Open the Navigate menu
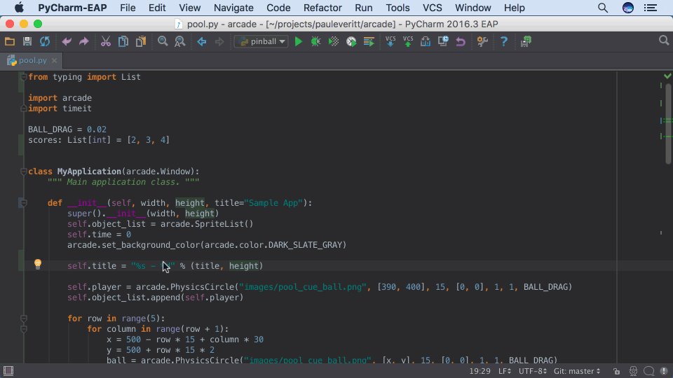 [233, 8]
